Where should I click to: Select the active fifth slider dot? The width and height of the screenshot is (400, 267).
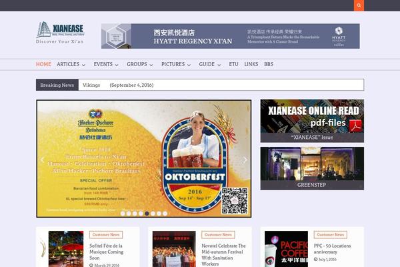(147, 214)
